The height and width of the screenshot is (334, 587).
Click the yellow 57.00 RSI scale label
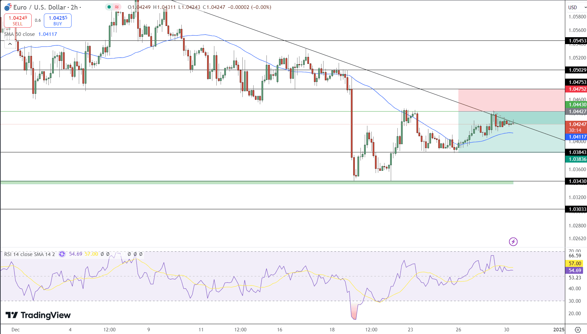tap(575, 264)
